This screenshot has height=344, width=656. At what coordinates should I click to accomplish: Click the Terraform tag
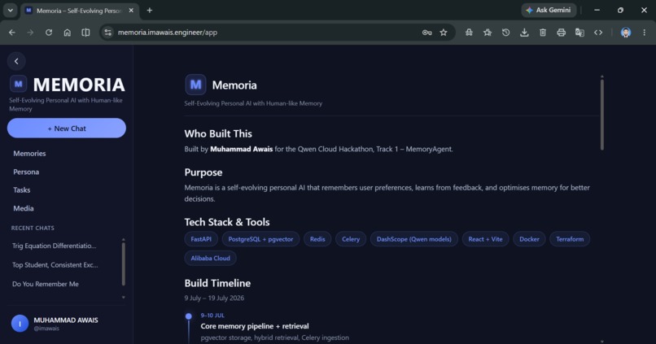pyautogui.click(x=570, y=239)
